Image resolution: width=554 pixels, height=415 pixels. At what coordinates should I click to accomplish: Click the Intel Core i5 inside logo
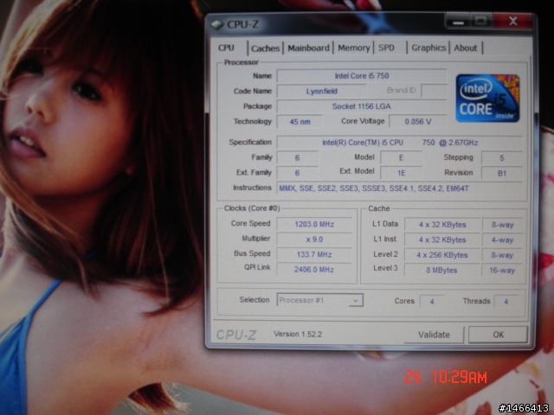[487, 98]
